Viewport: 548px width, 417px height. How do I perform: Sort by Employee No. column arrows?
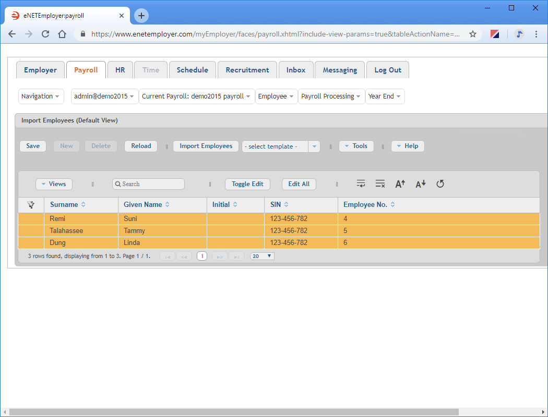[x=393, y=204]
